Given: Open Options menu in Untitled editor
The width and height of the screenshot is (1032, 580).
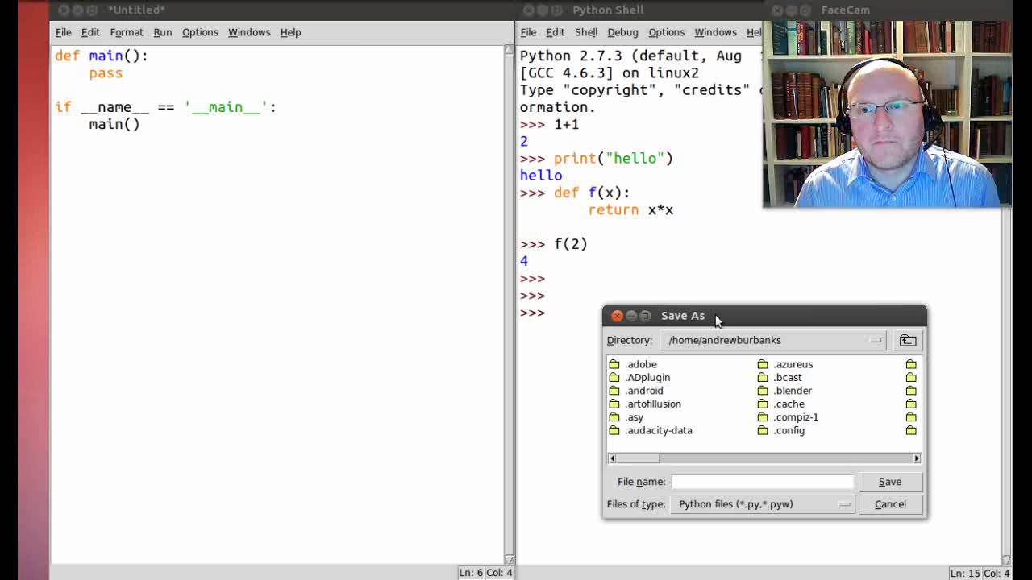Looking at the screenshot, I should 200,32.
